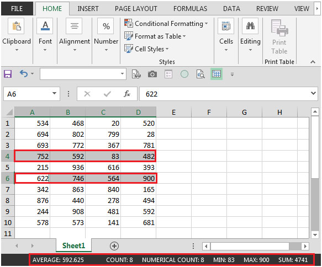The image size is (322, 267).
Task: Open the Name Box dropdown arrow
Action: pyautogui.click(x=54, y=93)
